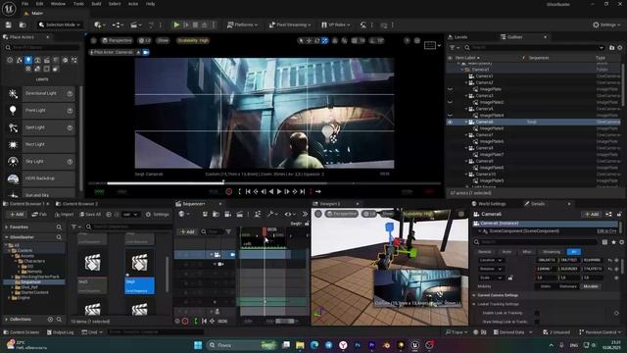Click the Perspective button in the main viewport
The height and width of the screenshot is (353, 627).
click(x=117, y=40)
